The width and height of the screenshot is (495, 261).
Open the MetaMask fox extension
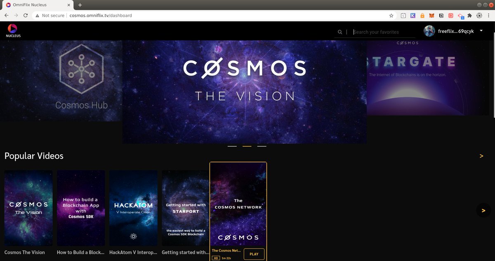pos(432,15)
